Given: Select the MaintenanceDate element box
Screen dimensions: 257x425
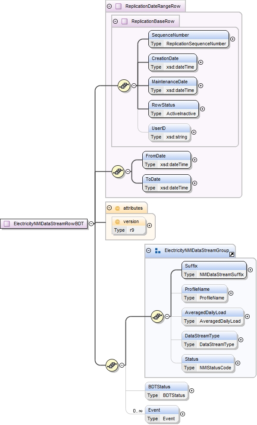Looking at the screenshot, I should pos(173,86).
